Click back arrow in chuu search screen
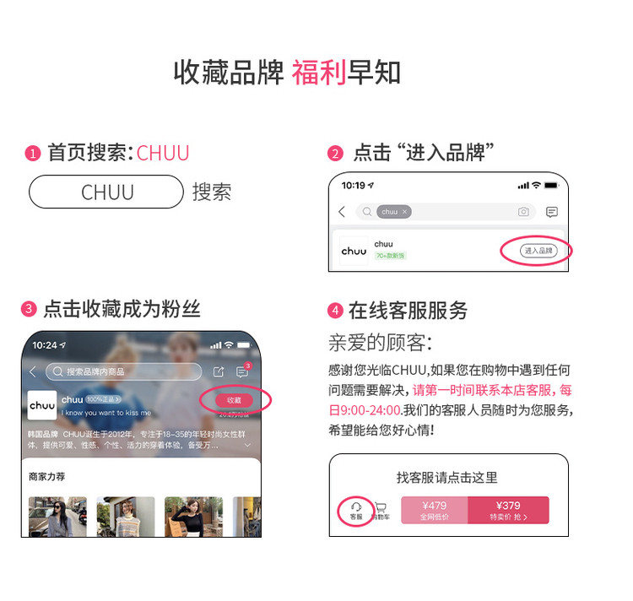 tap(342, 212)
